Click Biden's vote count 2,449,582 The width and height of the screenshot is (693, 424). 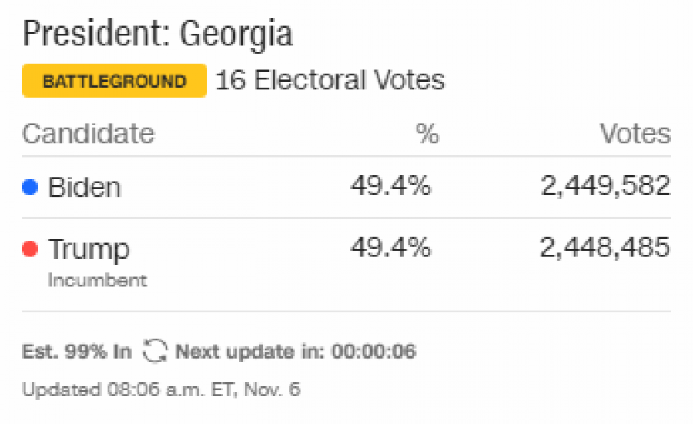tap(606, 185)
